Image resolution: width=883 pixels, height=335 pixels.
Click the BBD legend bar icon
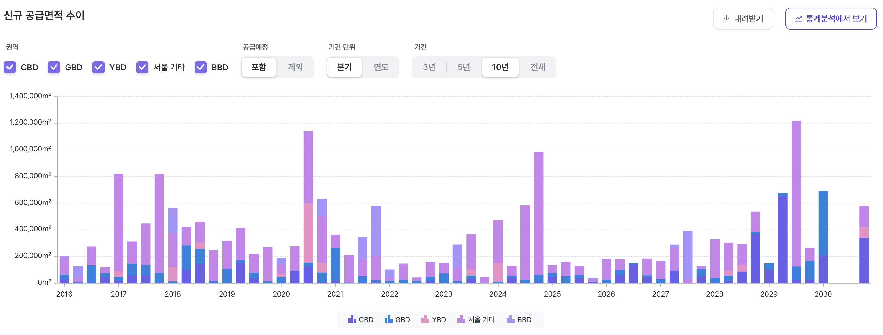coord(510,319)
